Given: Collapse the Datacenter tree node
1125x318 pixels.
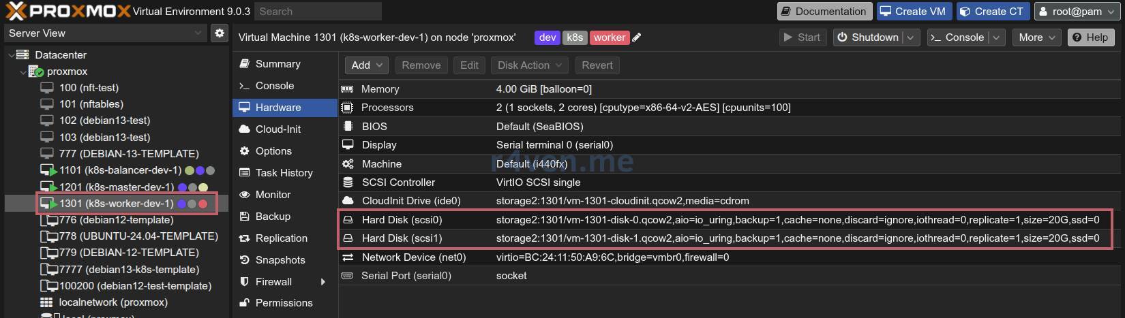Looking at the screenshot, I should point(11,55).
